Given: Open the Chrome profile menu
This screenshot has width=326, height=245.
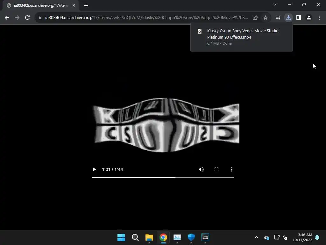Looking at the screenshot, I should click(309, 18).
